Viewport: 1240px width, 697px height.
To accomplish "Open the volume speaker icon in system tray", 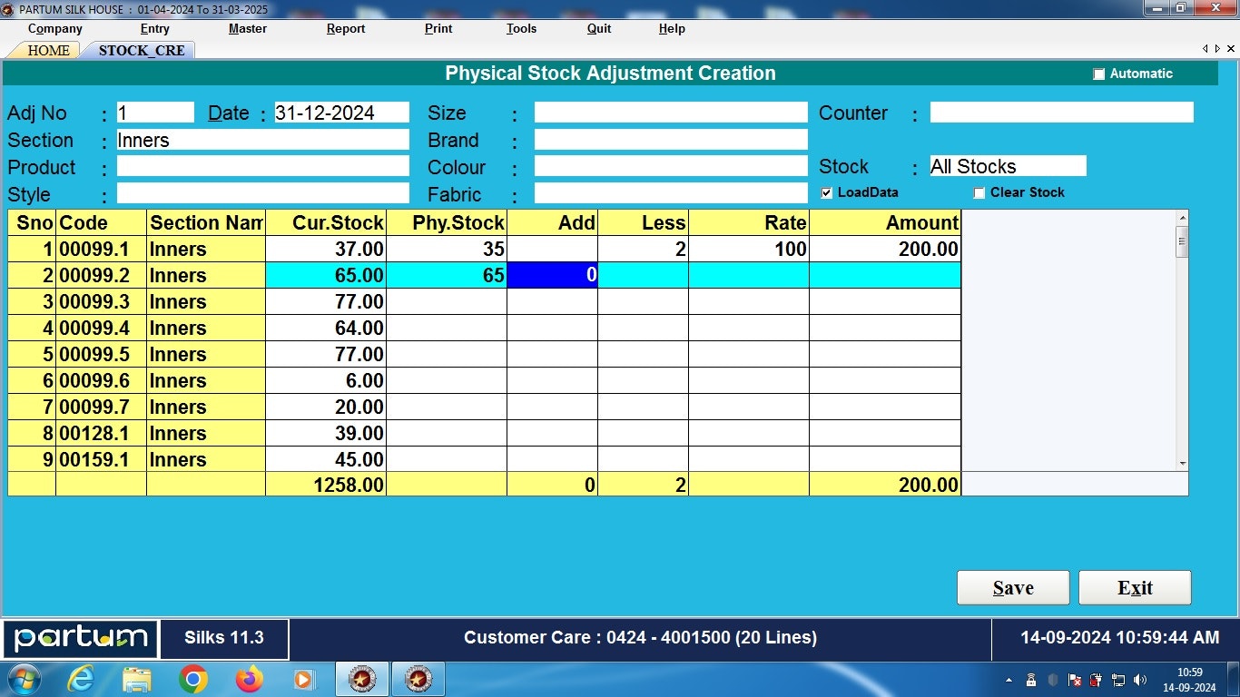I will 1139,678.
